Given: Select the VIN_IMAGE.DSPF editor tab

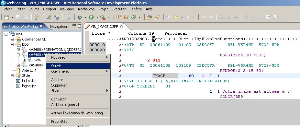Looking at the screenshot, I should [104, 26].
